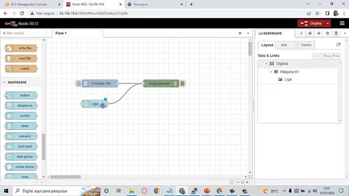
Task: Click the Entrada ON inject trigger button
Action: pyautogui.click(x=79, y=83)
